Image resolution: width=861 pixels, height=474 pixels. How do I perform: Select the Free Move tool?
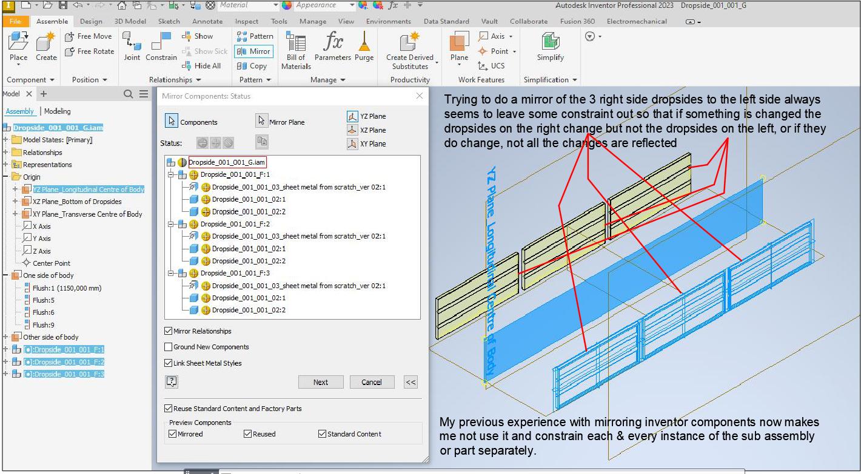[x=89, y=36]
